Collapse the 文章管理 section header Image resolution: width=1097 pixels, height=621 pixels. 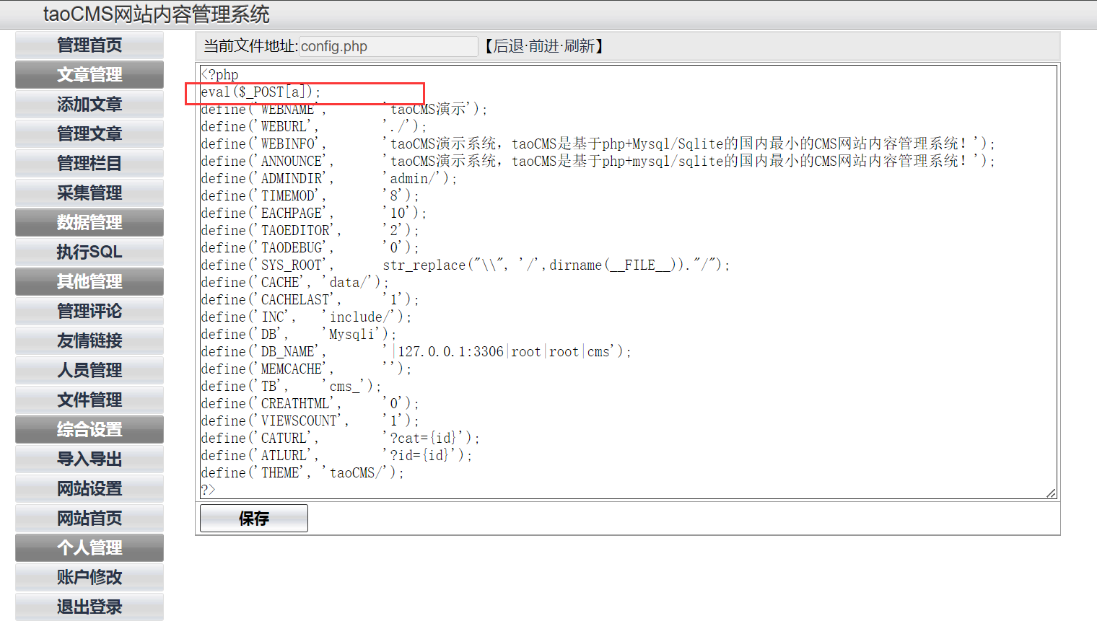pos(89,75)
